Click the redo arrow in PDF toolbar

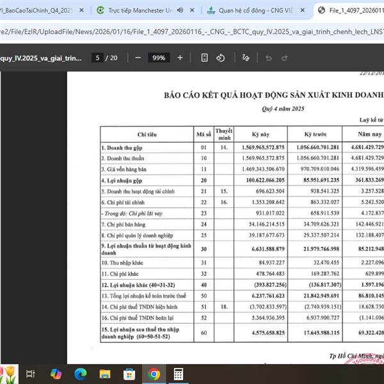coord(285,58)
